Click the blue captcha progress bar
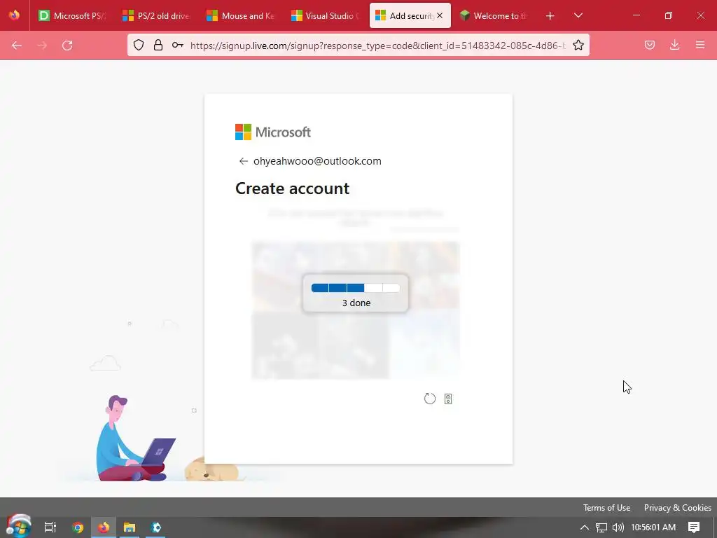The image size is (717, 538). click(x=356, y=288)
